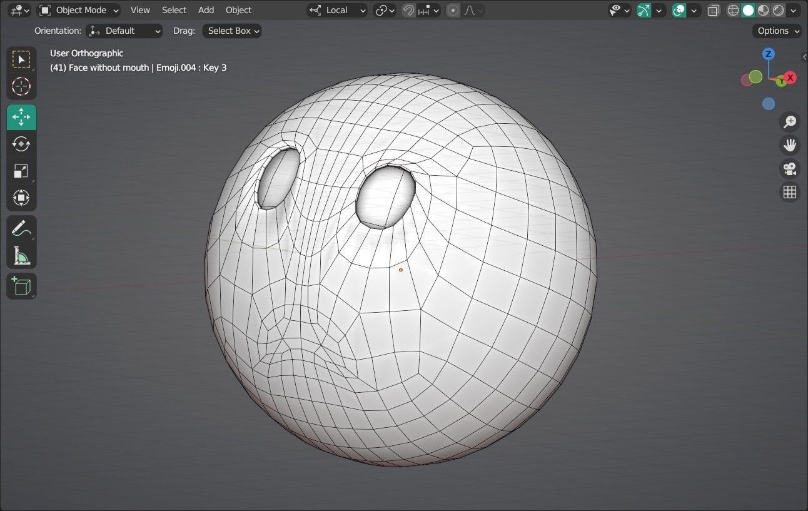Open the Options dropdown

pyautogui.click(x=777, y=31)
